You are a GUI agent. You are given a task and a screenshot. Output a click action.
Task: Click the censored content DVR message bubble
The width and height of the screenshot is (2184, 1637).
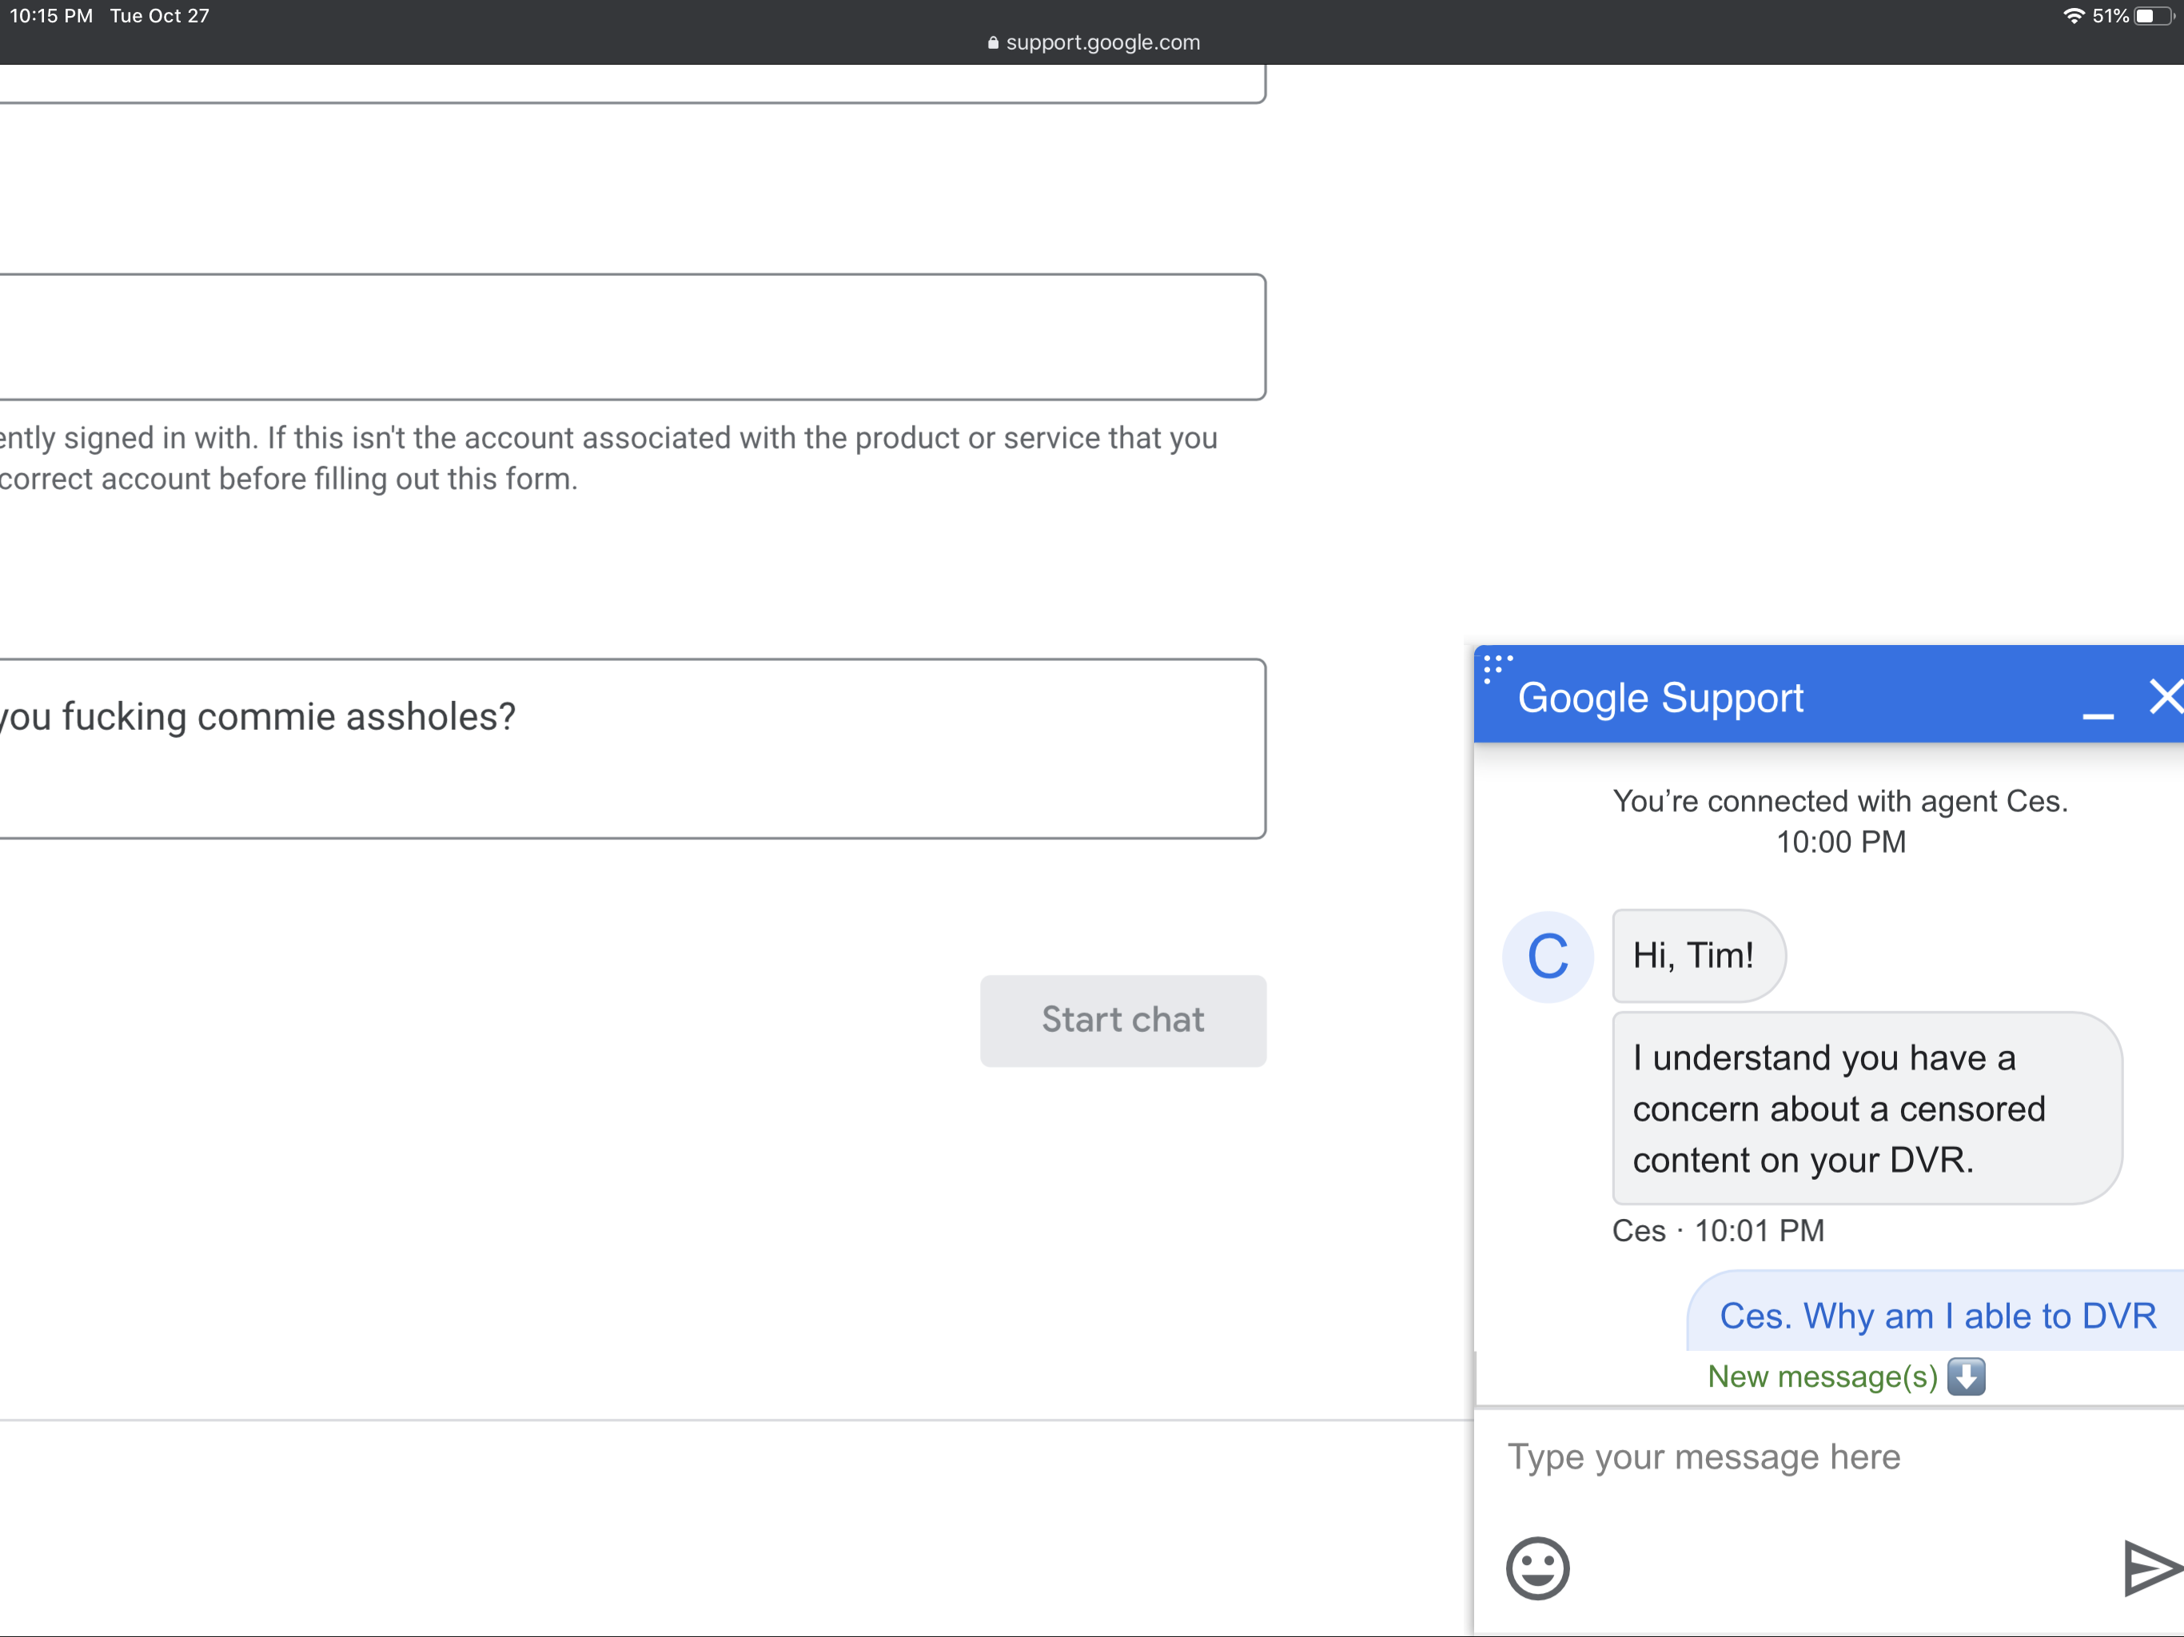[x=1866, y=1108]
